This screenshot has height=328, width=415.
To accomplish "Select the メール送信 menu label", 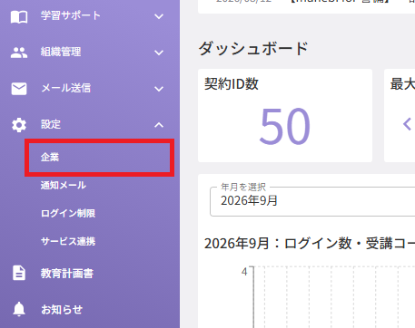I will [65, 88].
